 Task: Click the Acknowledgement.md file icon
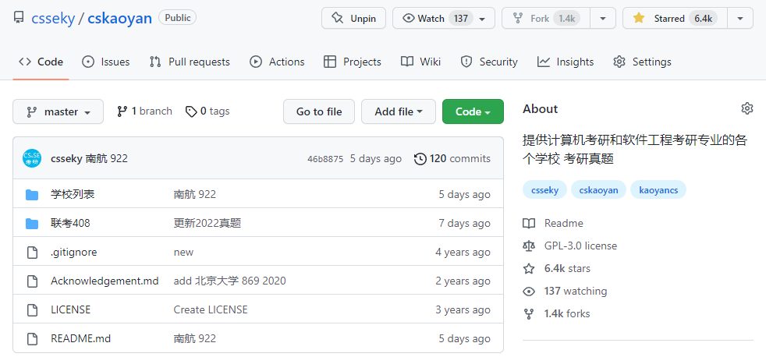coord(32,281)
